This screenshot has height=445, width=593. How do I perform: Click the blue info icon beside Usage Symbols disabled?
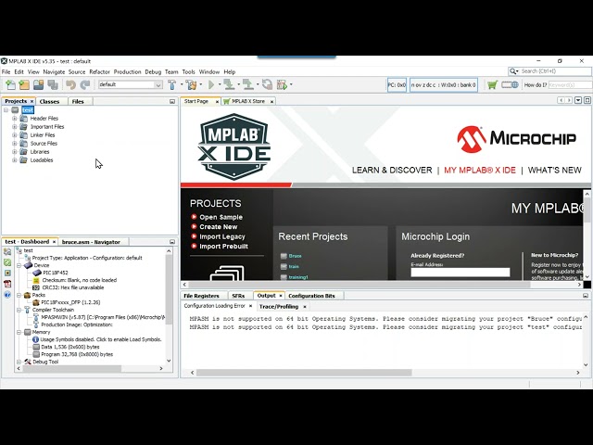35,339
